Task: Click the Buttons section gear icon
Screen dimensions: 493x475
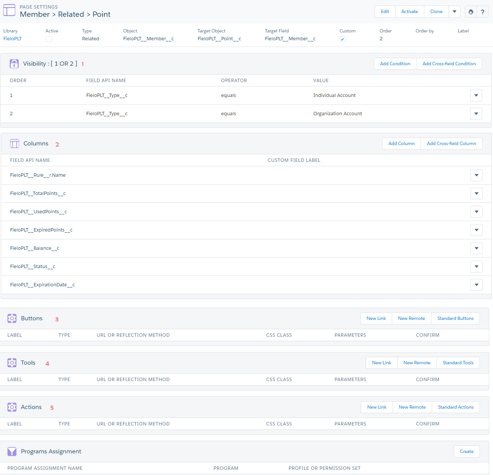Action: 12,318
